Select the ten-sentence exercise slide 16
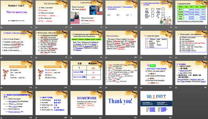 pos(121,73)
